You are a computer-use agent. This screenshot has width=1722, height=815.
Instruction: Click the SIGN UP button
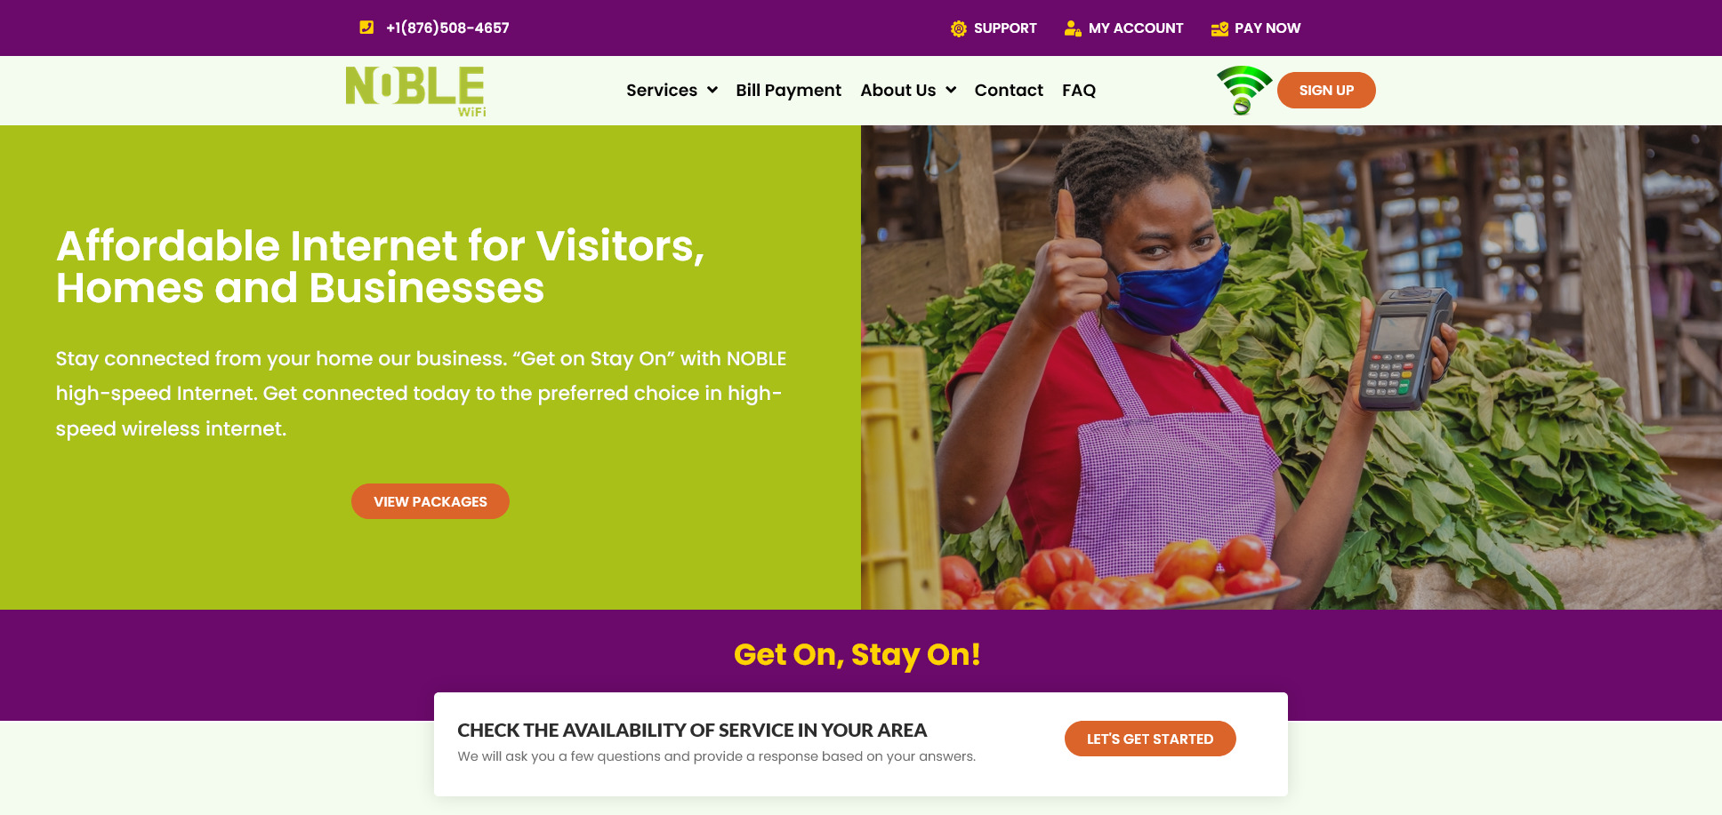tap(1326, 90)
